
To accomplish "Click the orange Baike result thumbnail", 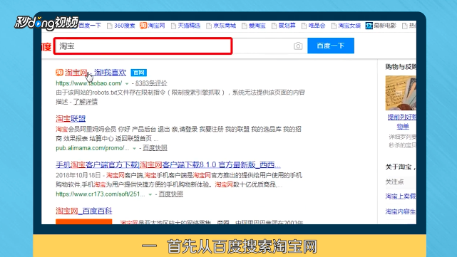I will [84, 221].
